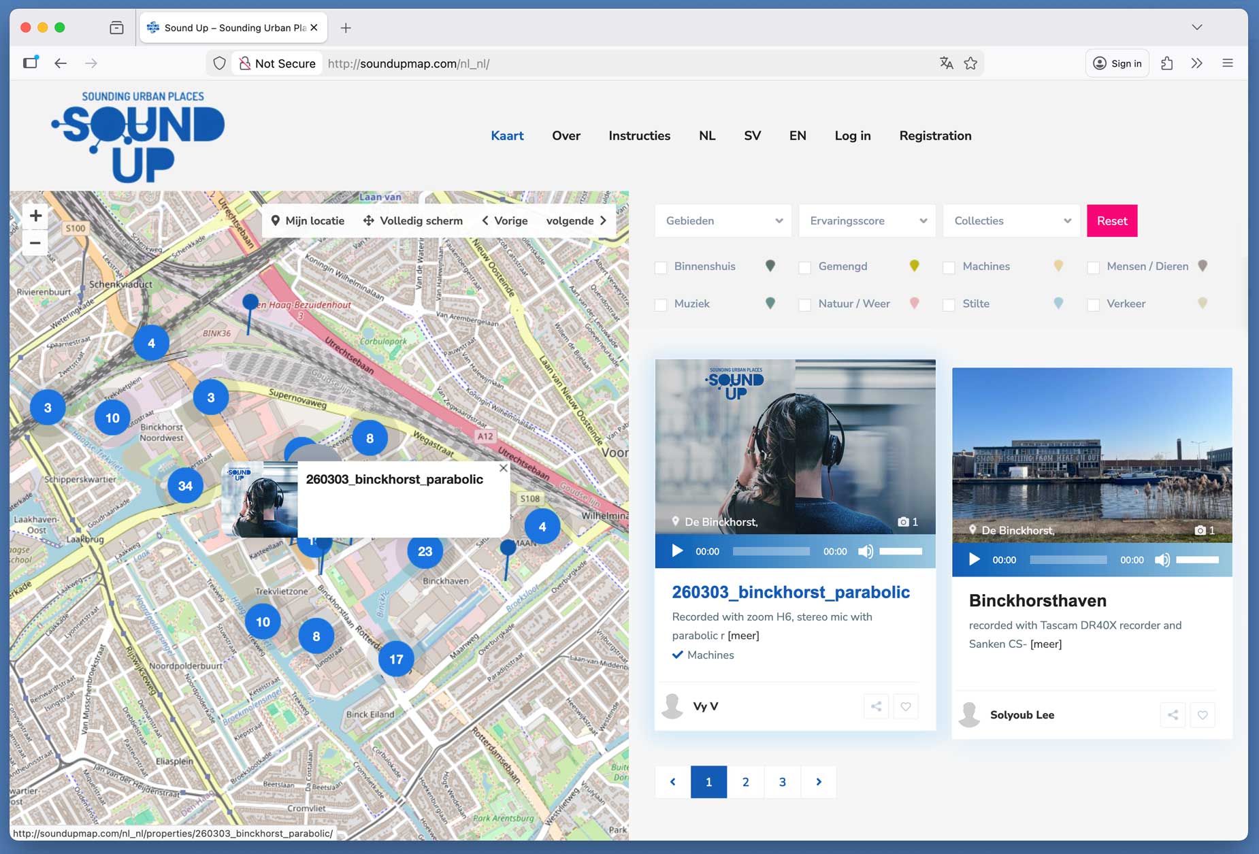Enable the Binnenshuis filter checkbox
Viewport: 1259px width, 854px height.
661,267
